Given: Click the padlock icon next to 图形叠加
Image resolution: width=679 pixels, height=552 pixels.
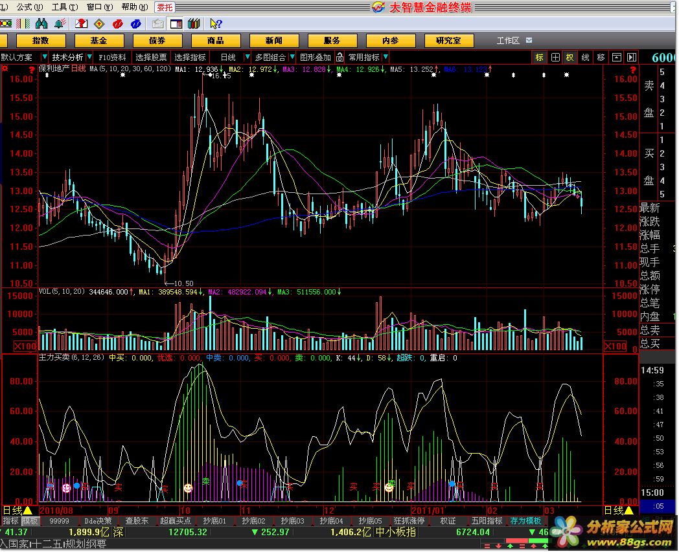Looking at the screenshot, I should click(340, 57).
